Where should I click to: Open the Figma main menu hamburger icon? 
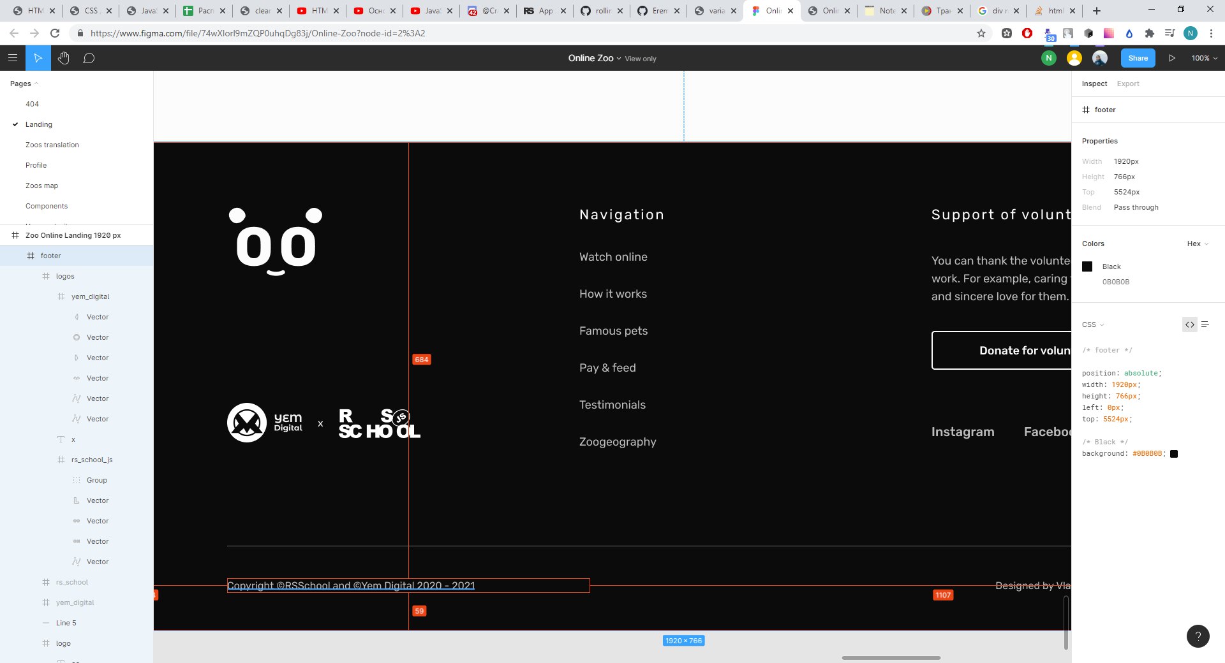coord(13,58)
